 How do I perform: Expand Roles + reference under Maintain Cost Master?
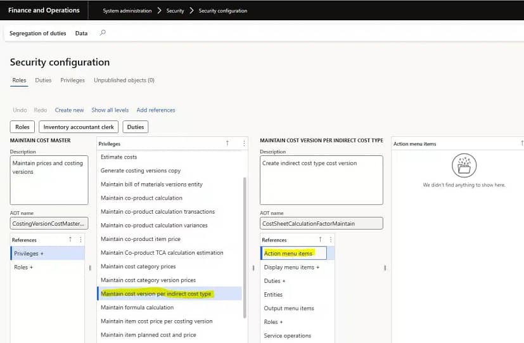[x=48, y=267]
